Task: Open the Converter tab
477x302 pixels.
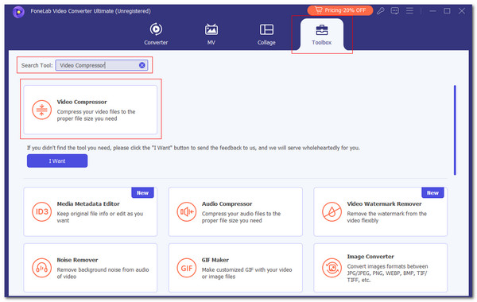Action: 156,34
